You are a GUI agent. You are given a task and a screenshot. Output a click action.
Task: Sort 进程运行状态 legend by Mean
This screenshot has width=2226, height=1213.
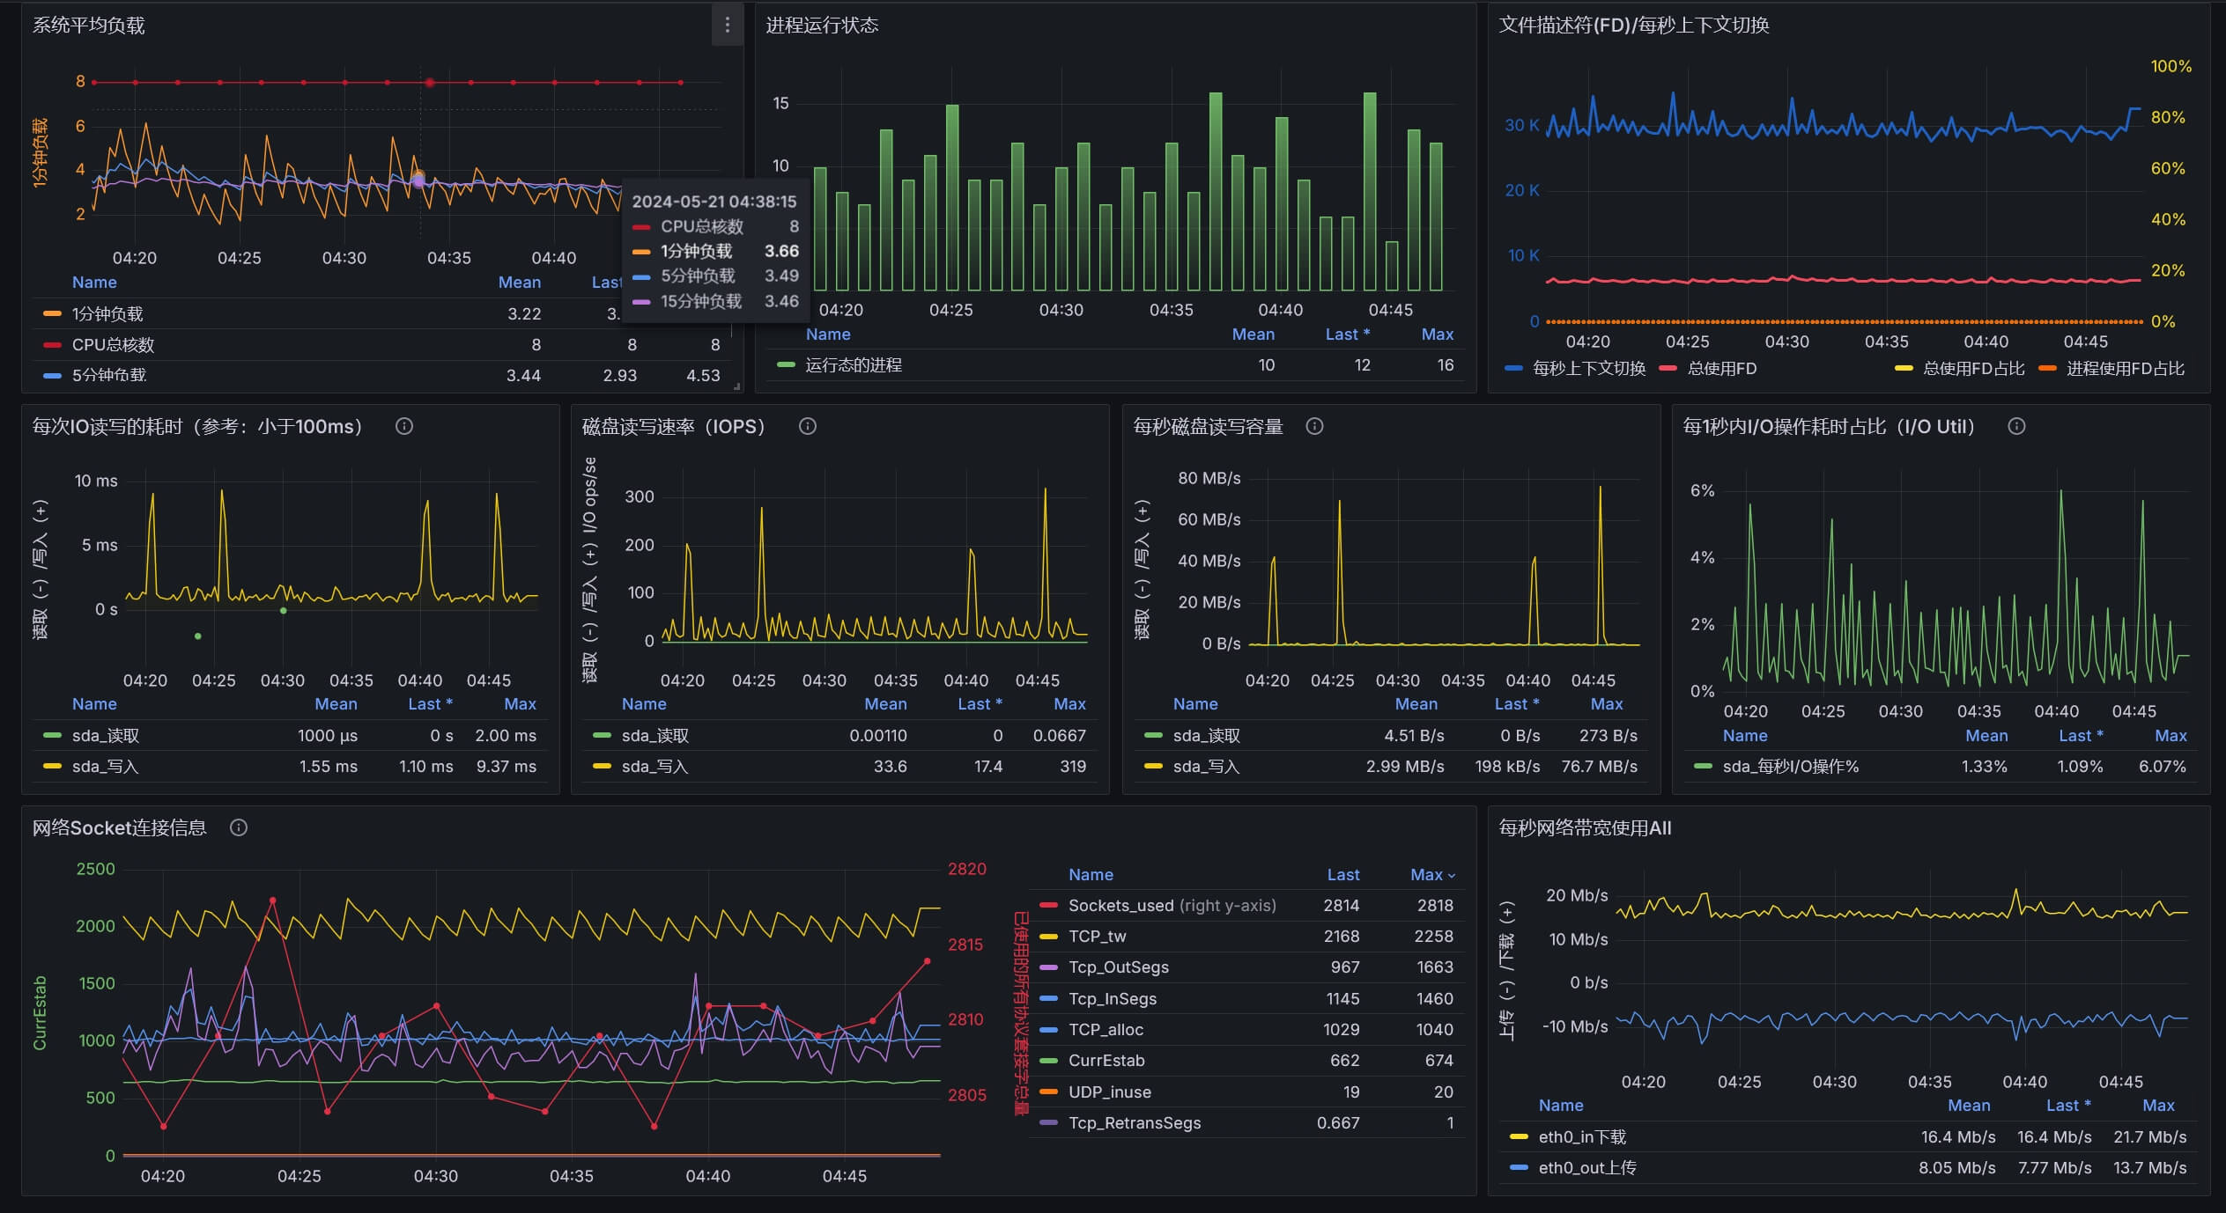click(x=1253, y=334)
